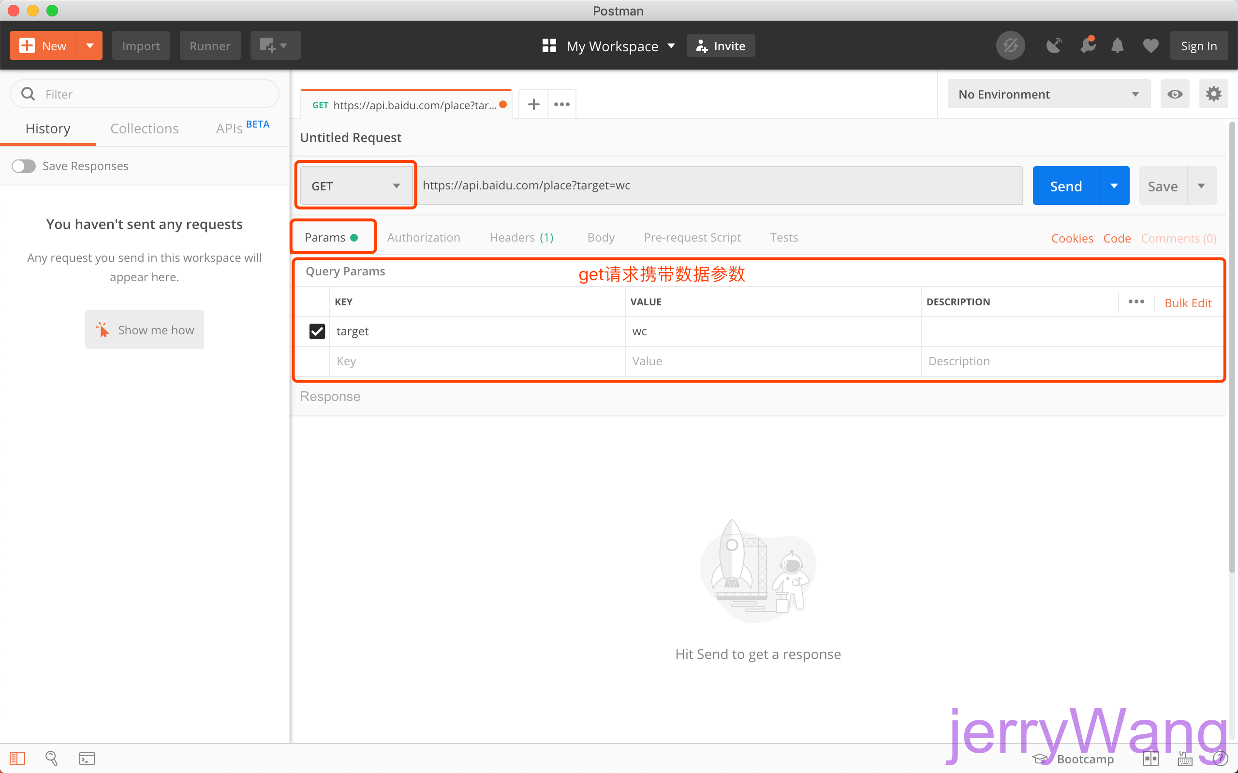The height and width of the screenshot is (773, 1238).
Task: Open the manage environments gear icon
Action: [x=1213, y=94]
